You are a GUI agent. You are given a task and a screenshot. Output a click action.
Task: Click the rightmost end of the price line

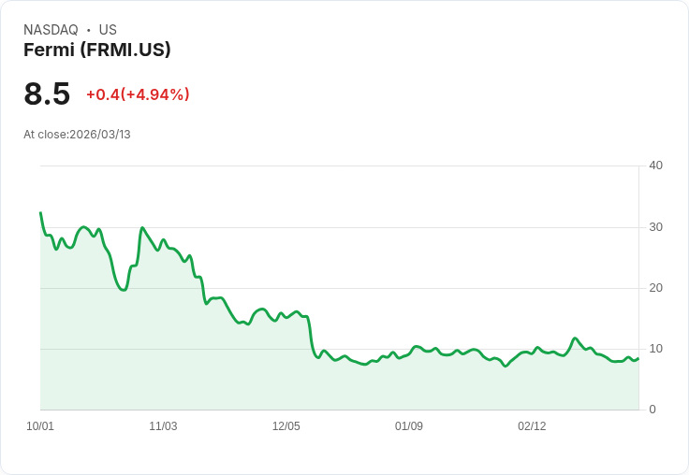tap(638, 358)
